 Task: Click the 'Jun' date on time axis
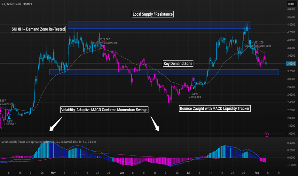(122, 173)
